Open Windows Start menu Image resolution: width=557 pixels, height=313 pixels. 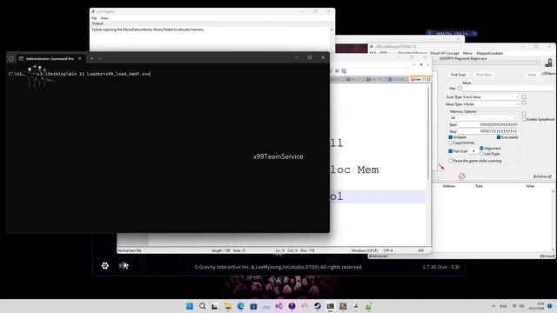point(190,306)
